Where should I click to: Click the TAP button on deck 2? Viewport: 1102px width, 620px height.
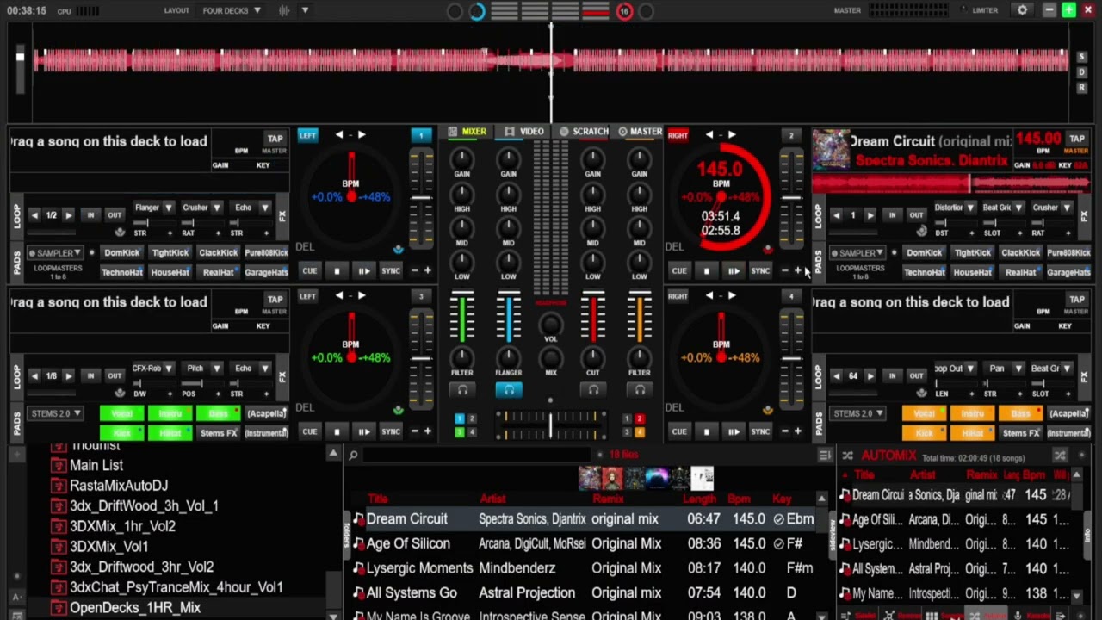click(x=1077, y=139)
